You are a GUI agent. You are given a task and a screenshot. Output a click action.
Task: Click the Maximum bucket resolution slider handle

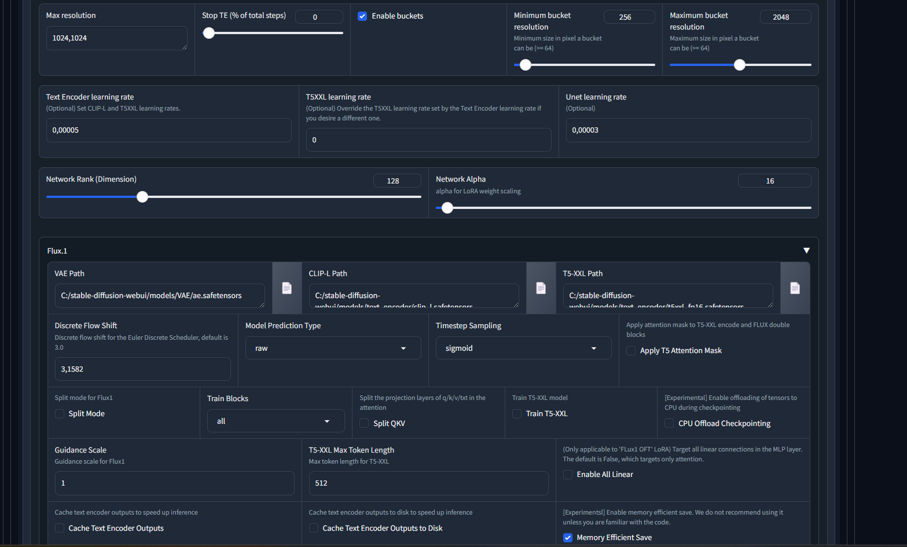(740, 65)
